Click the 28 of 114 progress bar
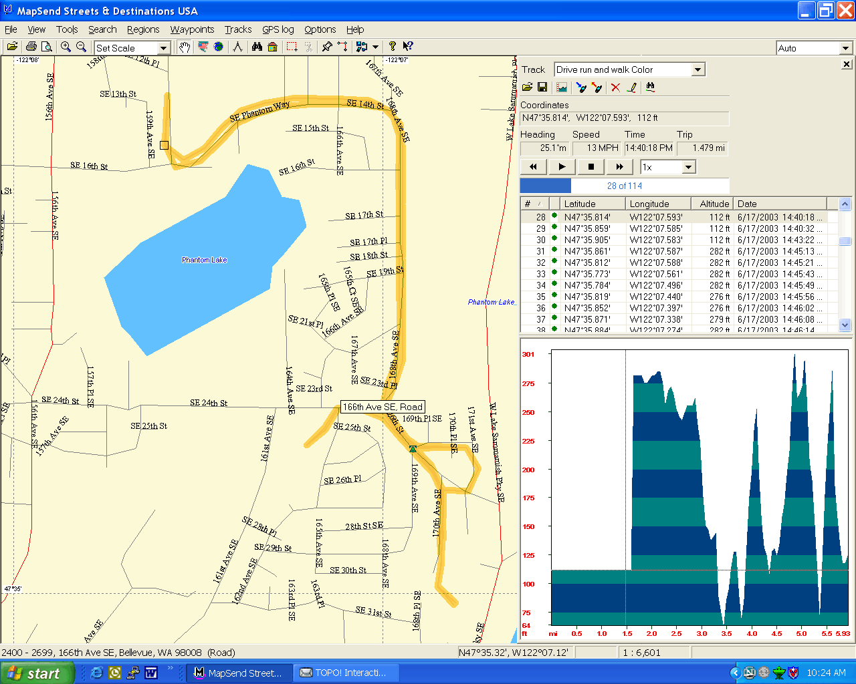Viewport: 856px width, 684px height. tap(624, 186)
